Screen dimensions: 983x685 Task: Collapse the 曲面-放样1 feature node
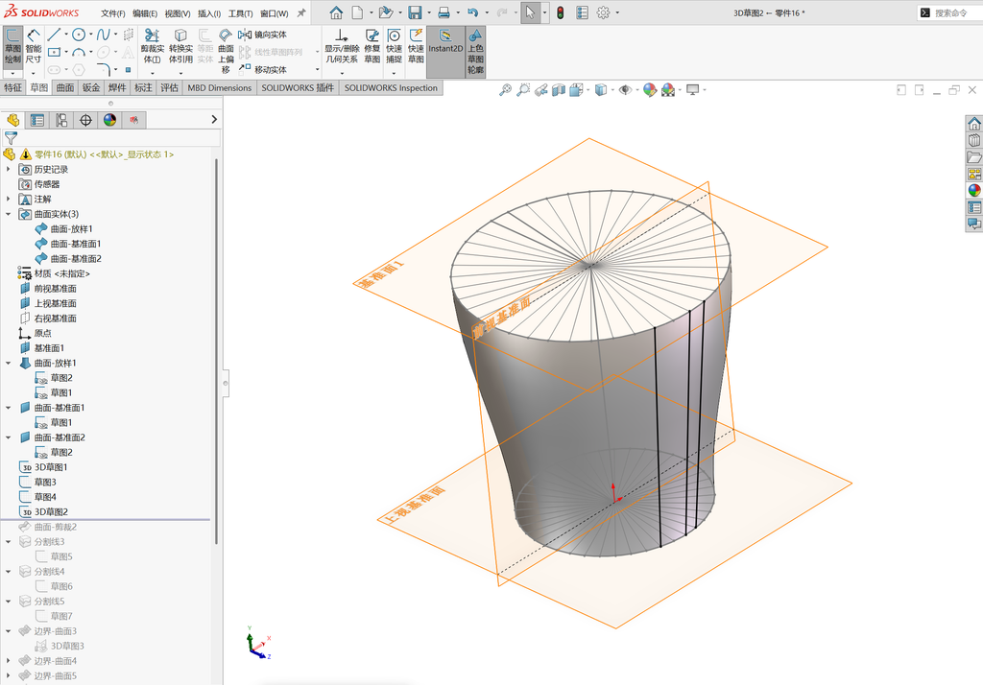[x=8, y=363]
